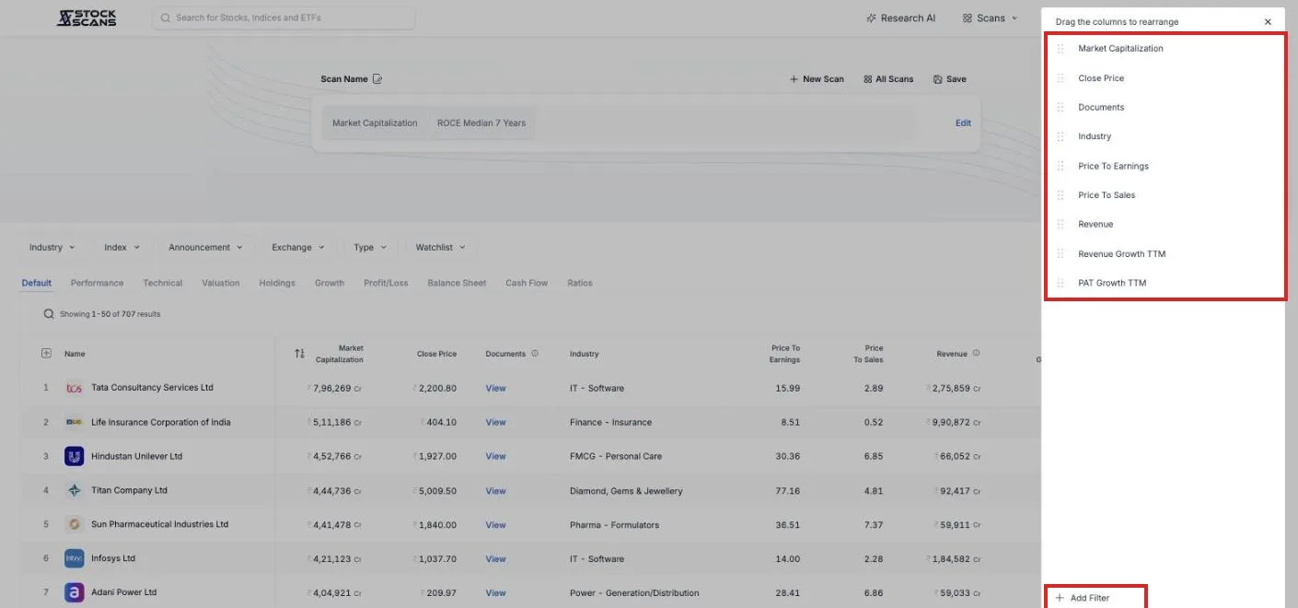The height and width of the screenshot is (608, 1298).
Task: Grab the Price To Sales drag handle
Action: 1060,195
